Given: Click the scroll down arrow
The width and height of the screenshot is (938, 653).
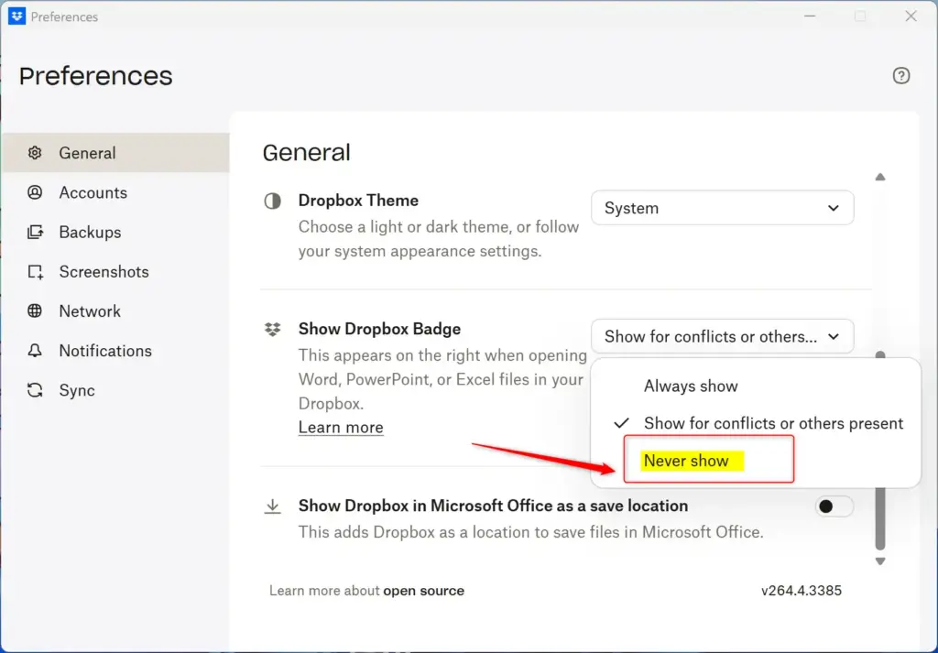Looking at the screenshot, I should click(x=880, y=561).
